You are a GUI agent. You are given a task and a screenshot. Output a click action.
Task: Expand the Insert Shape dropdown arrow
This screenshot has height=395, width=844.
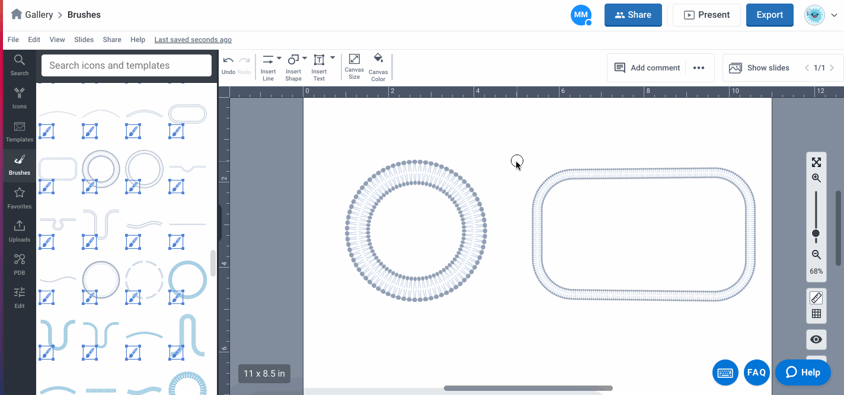tap(305, 58)
